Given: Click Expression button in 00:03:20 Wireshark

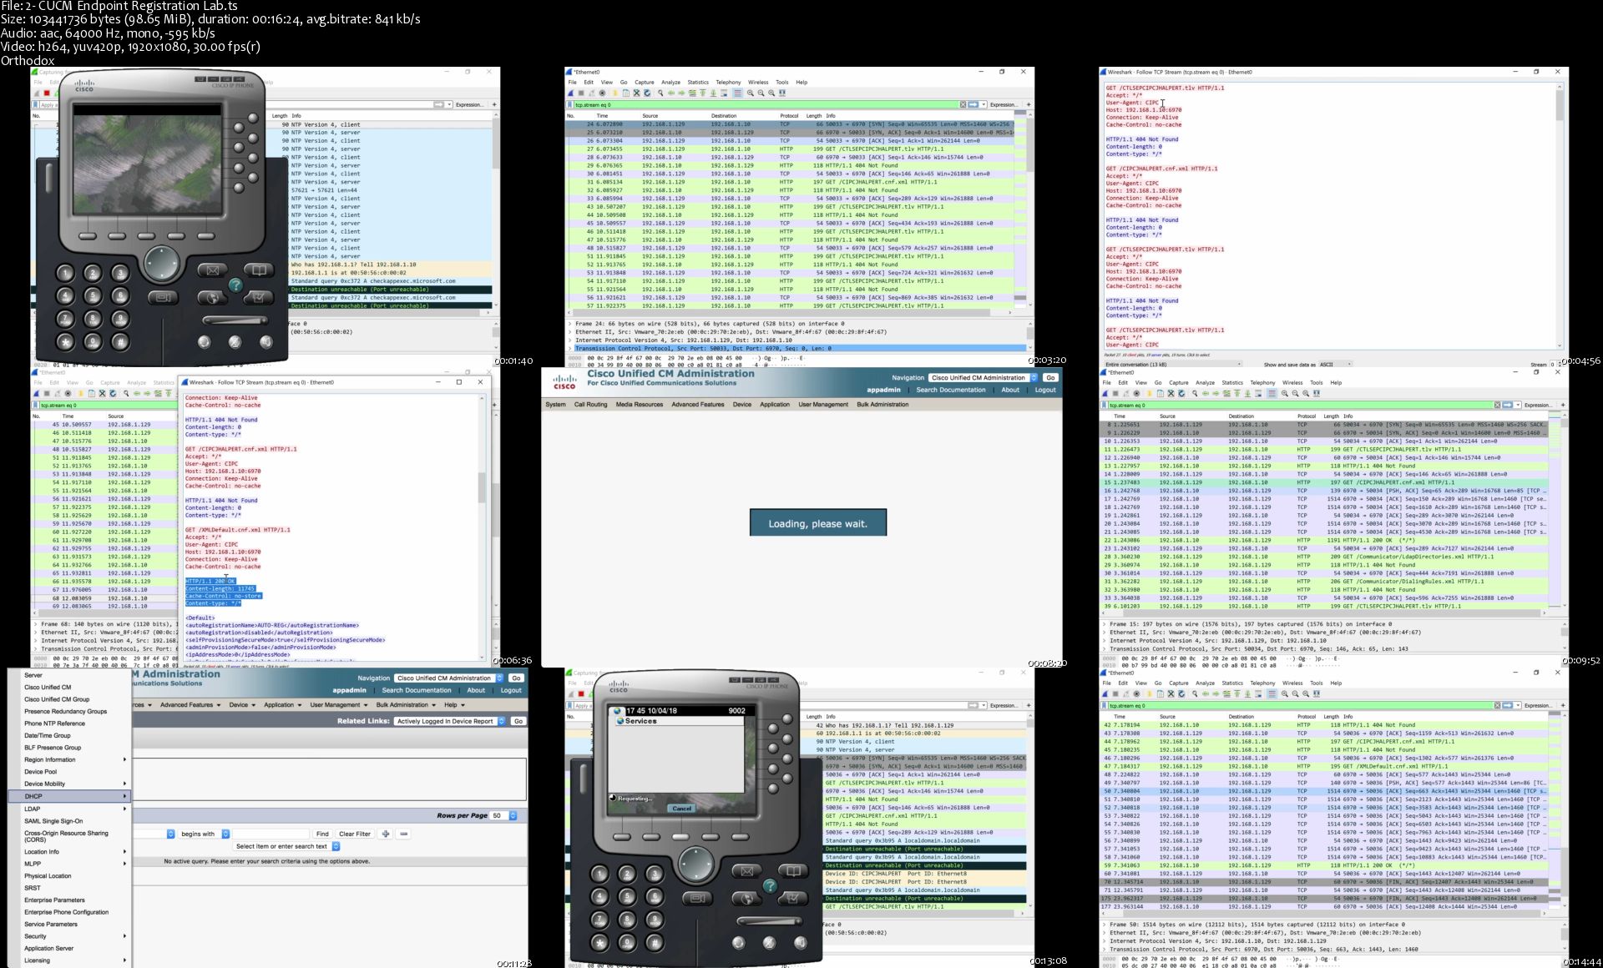Looking at the screenshot, I should click(1004, 104).
